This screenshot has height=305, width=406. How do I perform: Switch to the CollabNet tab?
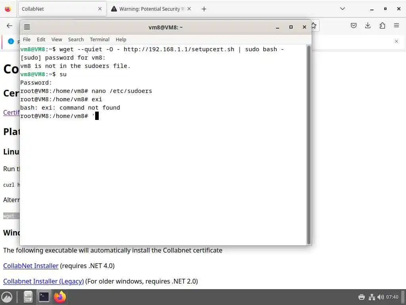(x=62, y=9)
